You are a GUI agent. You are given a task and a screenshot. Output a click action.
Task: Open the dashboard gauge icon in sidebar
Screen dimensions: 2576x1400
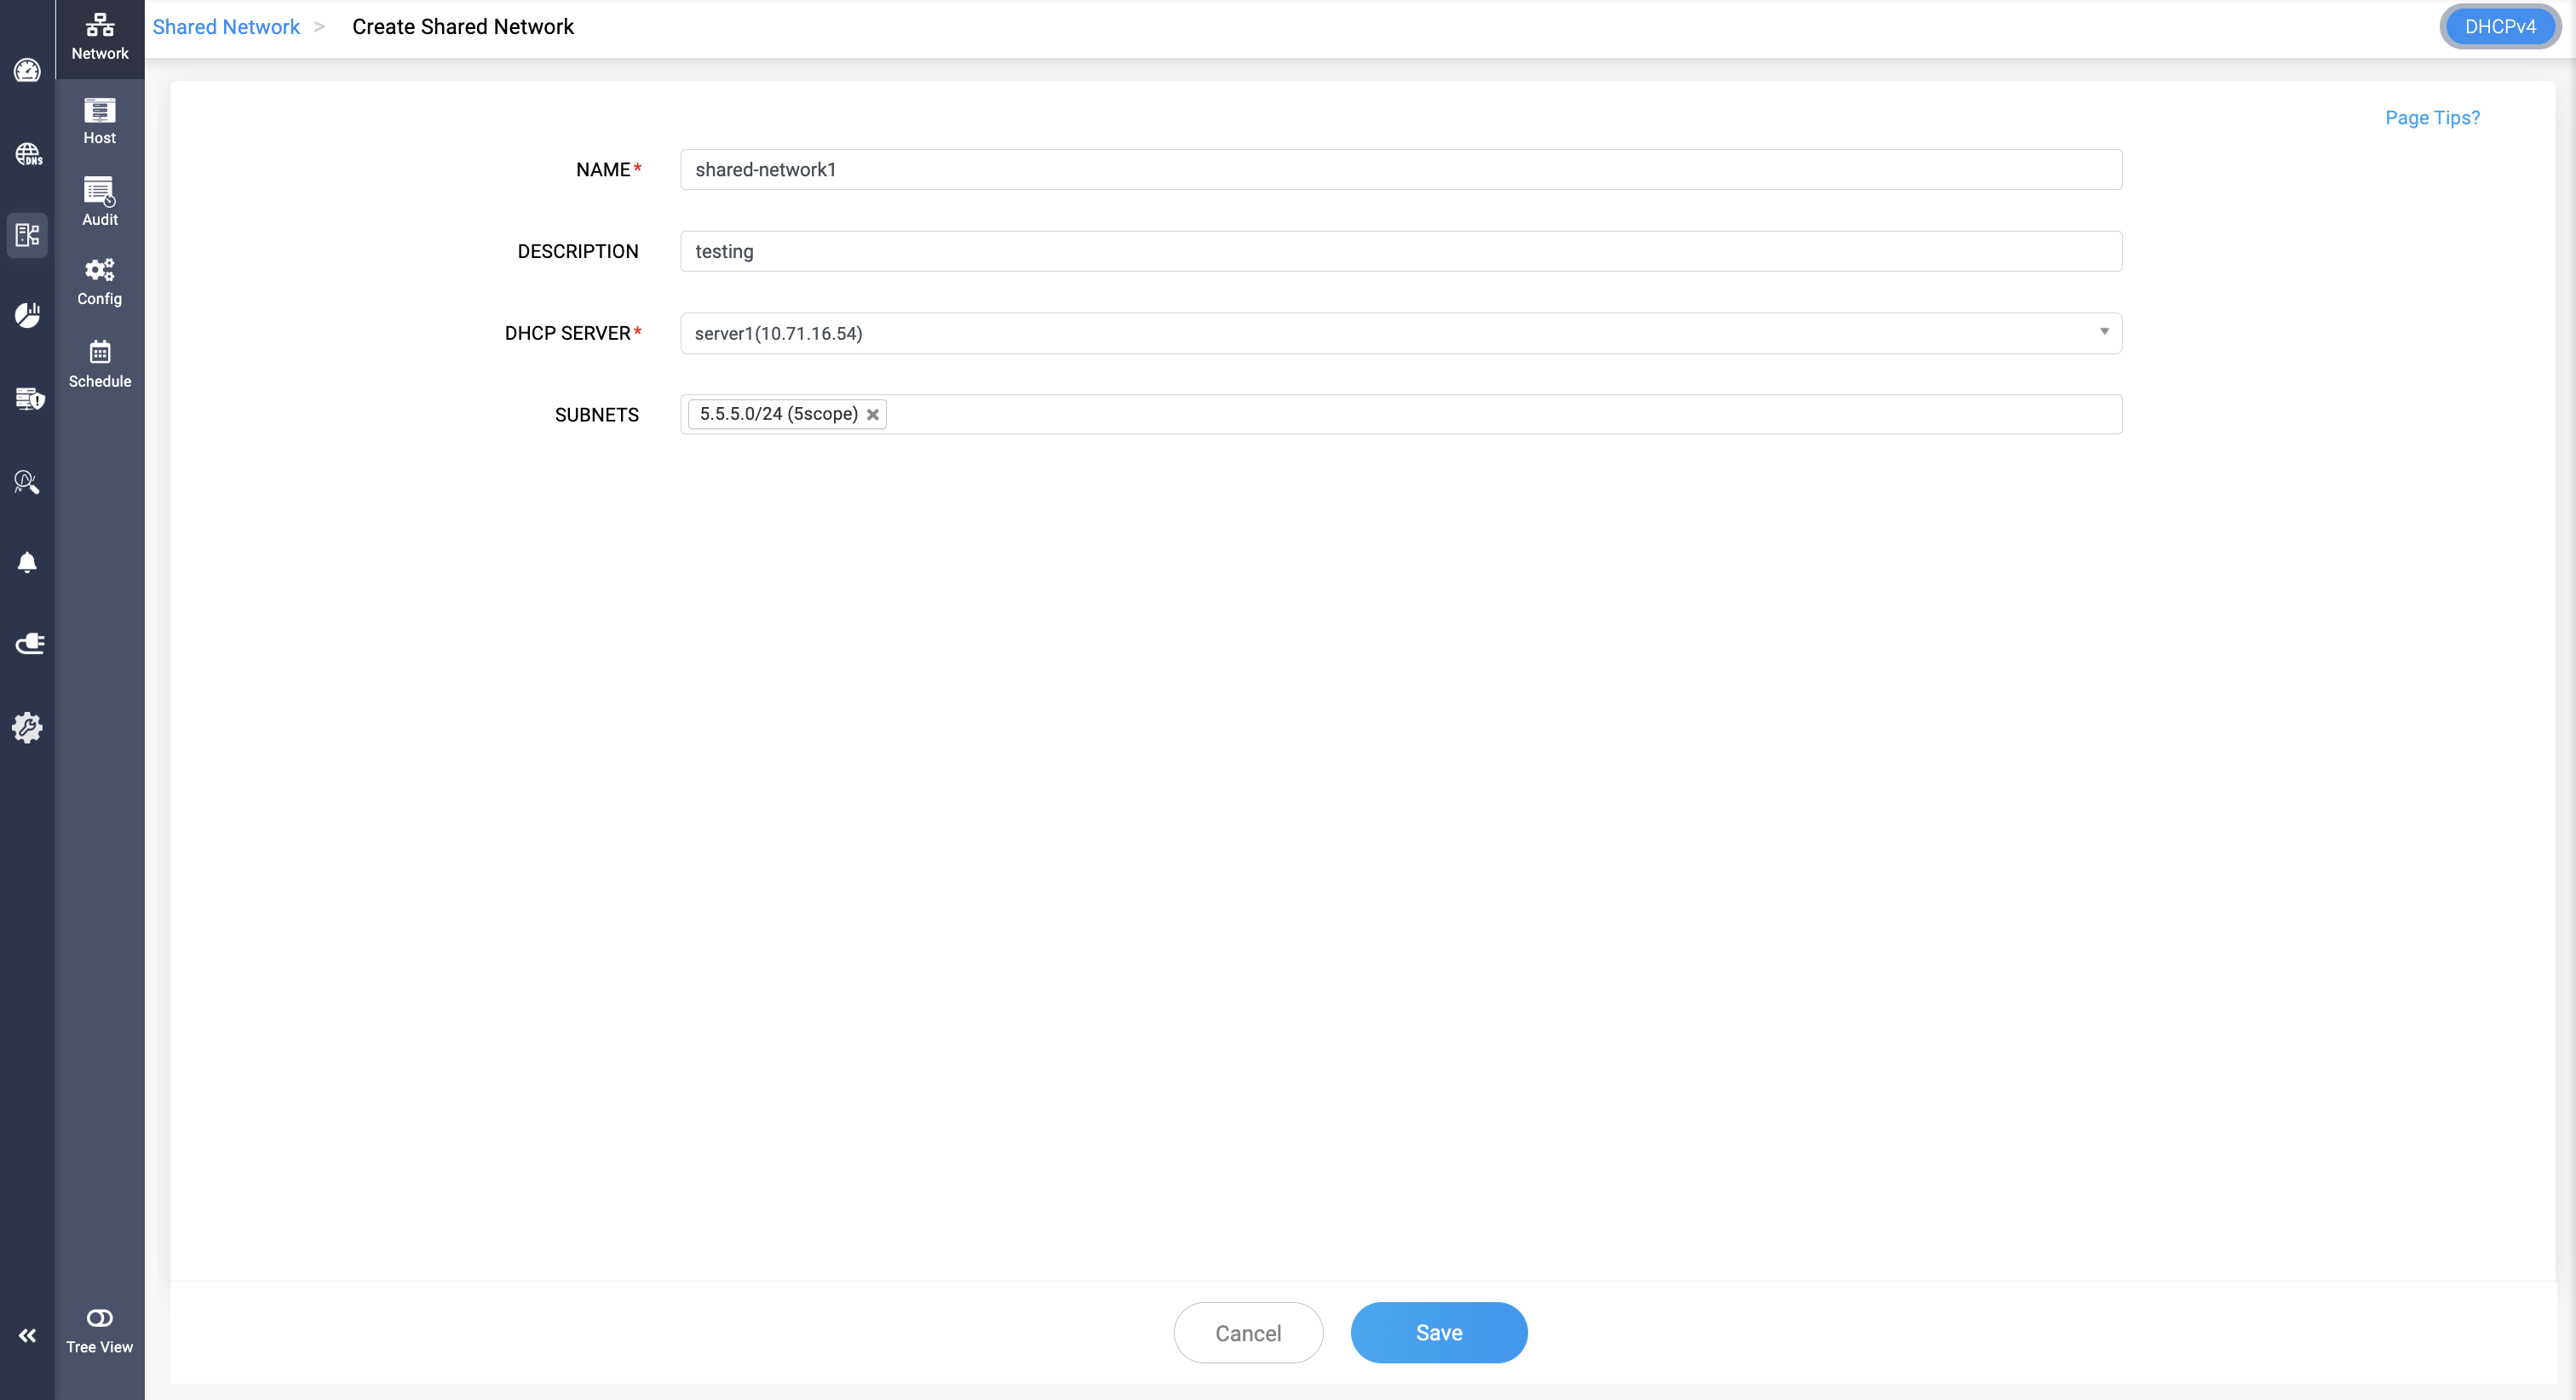point(27,71)
